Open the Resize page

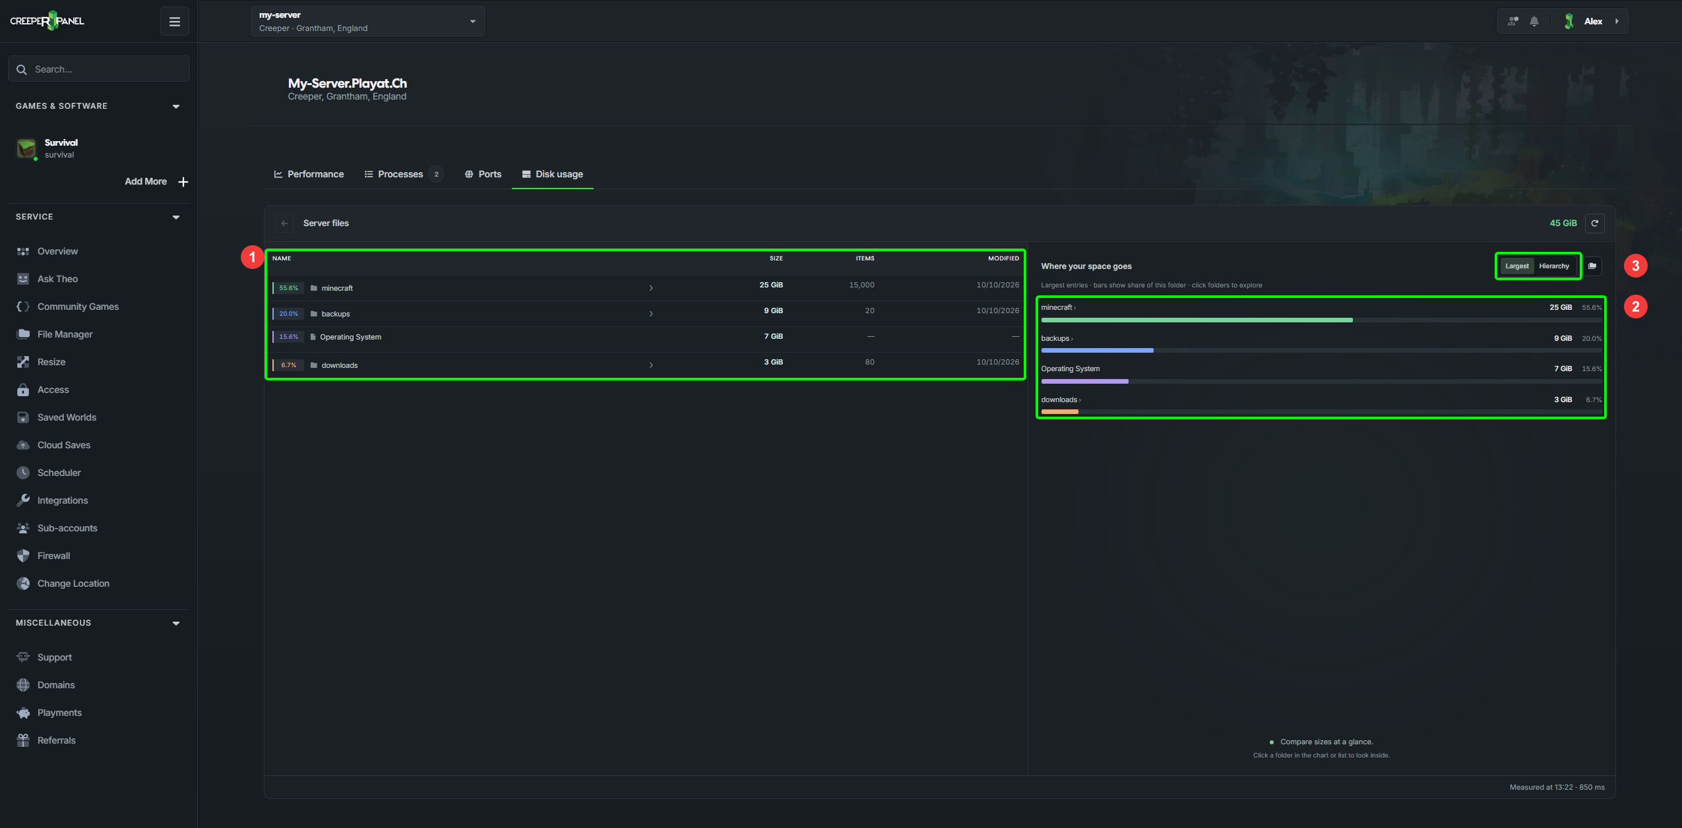coord(51,362)
